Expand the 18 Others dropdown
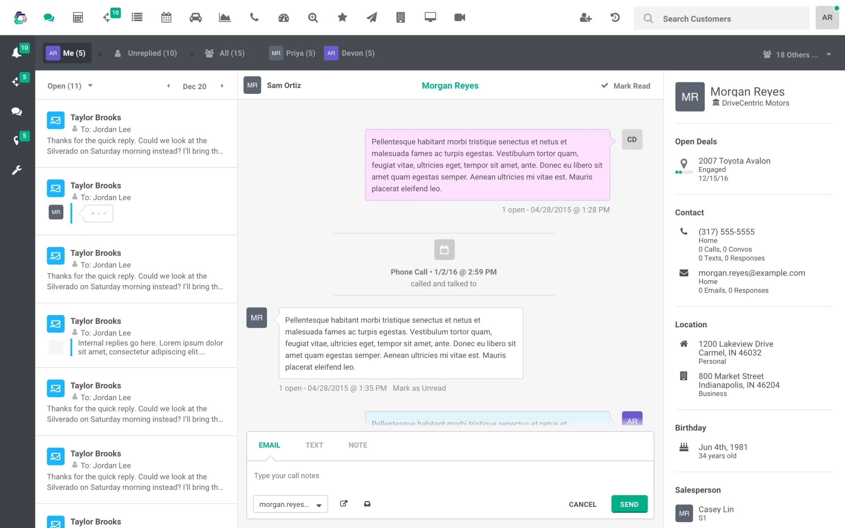The image size is (845, 528). [797, 54]
